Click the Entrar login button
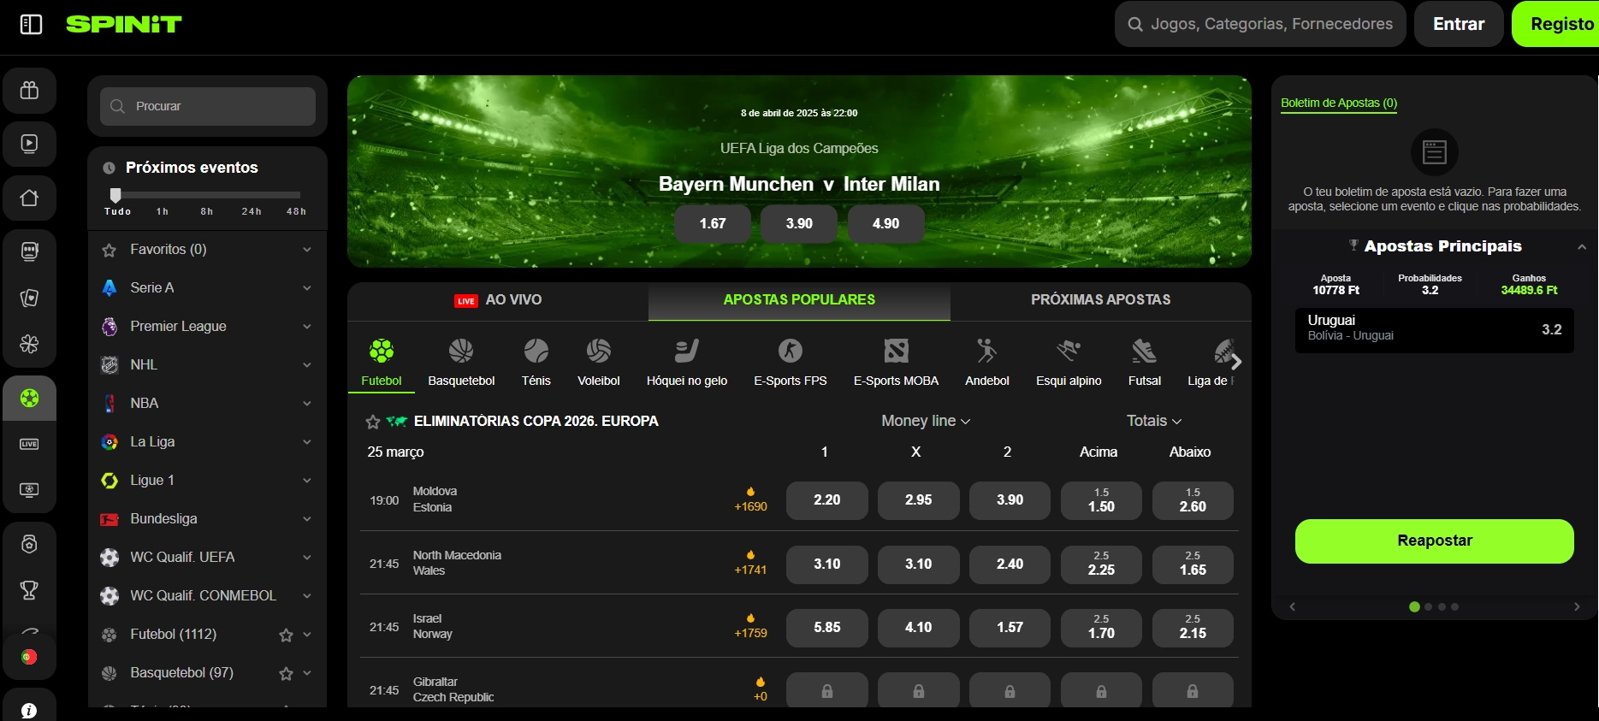The image size is (1599, 721). point(1459,24)
